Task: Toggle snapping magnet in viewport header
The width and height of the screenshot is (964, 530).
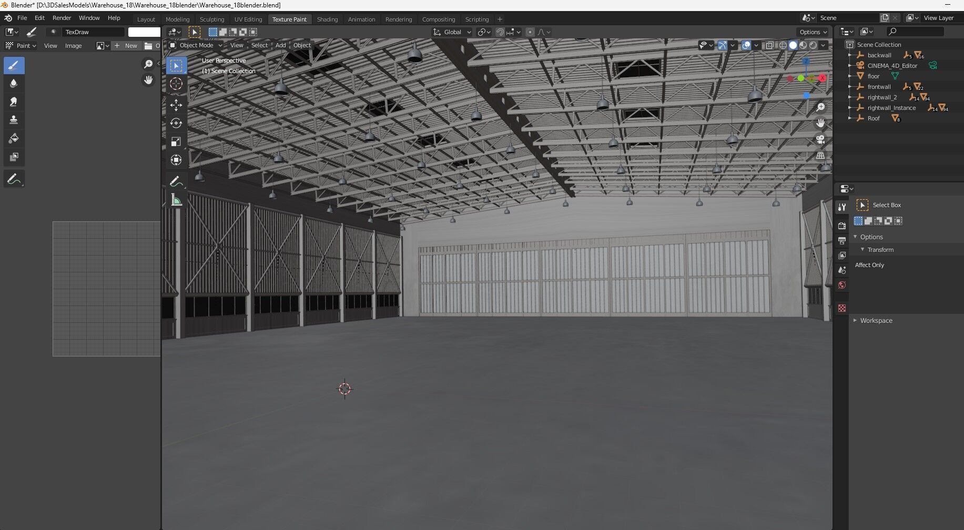Action: [500, 32]
